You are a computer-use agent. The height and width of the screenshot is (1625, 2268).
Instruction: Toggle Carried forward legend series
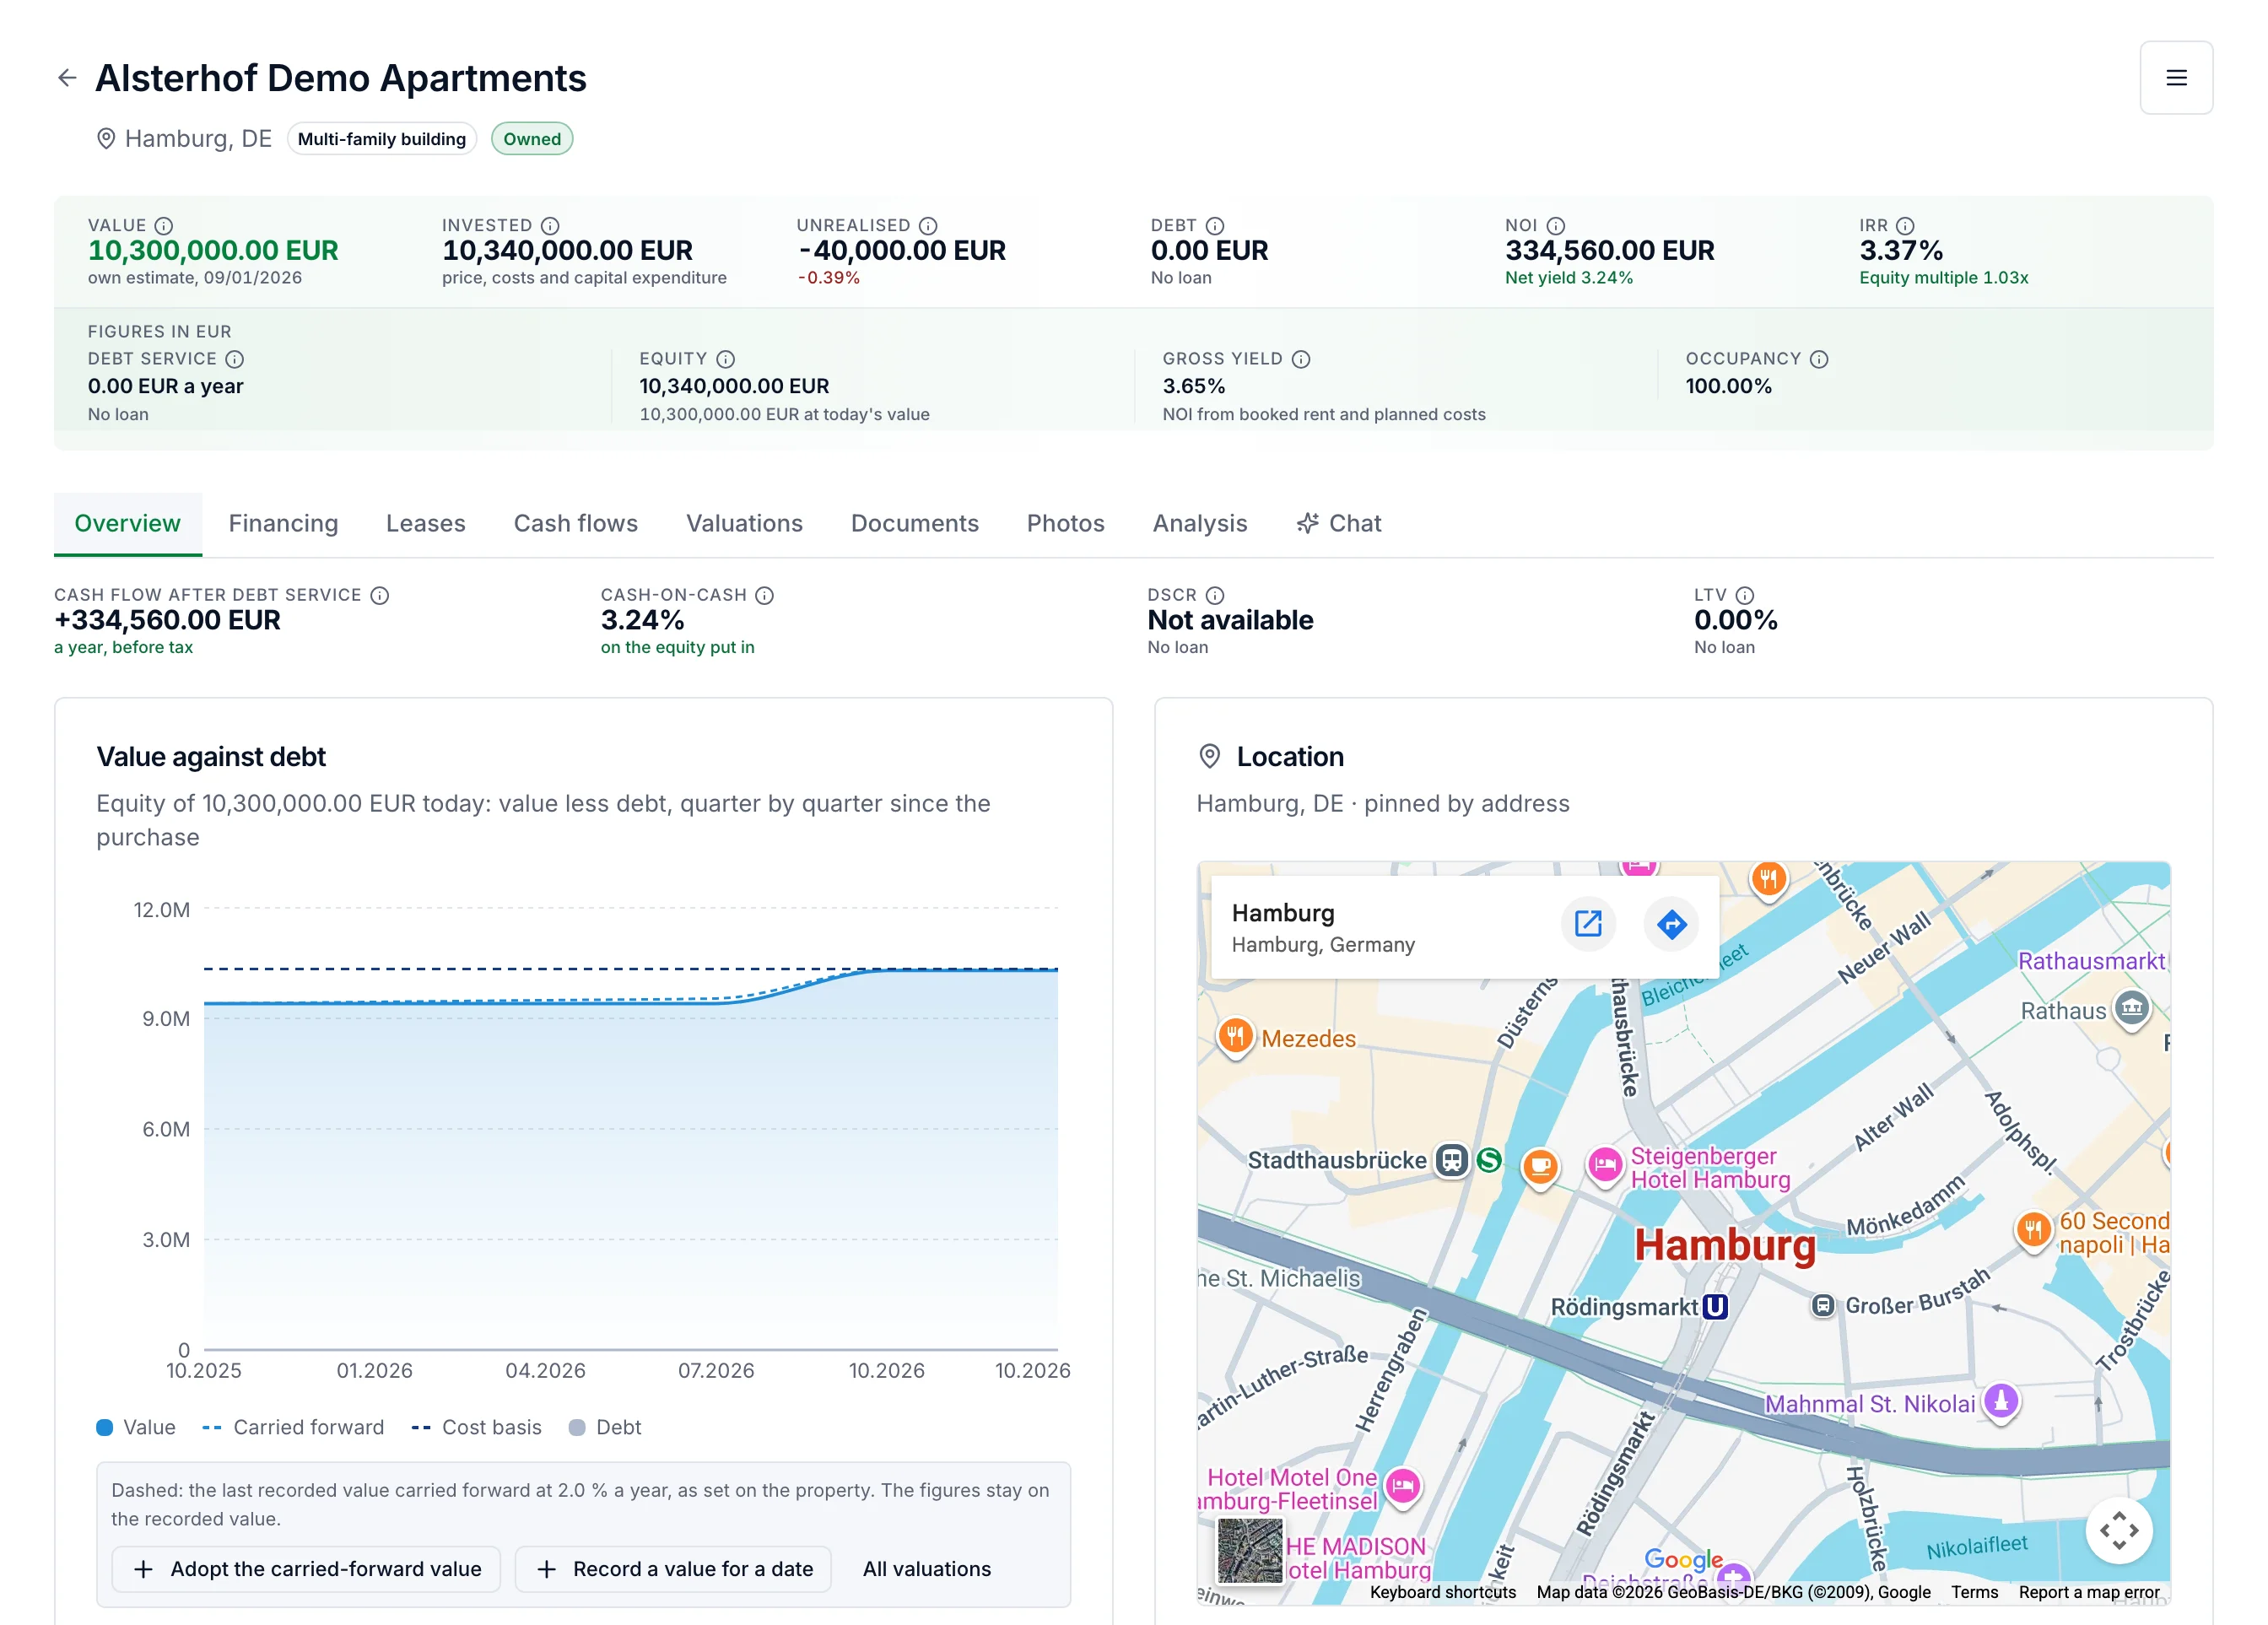[293, 1428]
